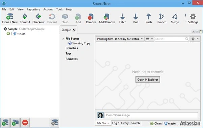The image size is (203, 128).
Task: Click the Stash toolbar icon
Action: pyautogui.click(x=65, y=16)
